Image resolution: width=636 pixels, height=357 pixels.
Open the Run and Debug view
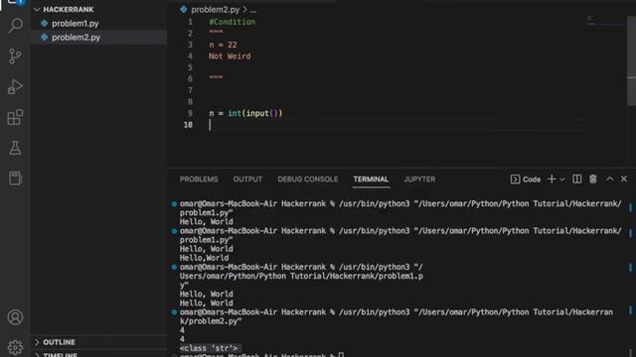(16, 86)
